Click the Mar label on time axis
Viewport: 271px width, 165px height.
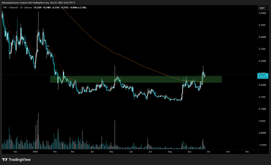click(x=73, y=152)
